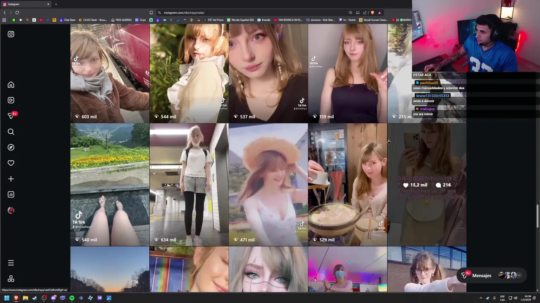Open the Chat Stats bookmark
This screenshot has height=303, width=540.
coord(67,20)
